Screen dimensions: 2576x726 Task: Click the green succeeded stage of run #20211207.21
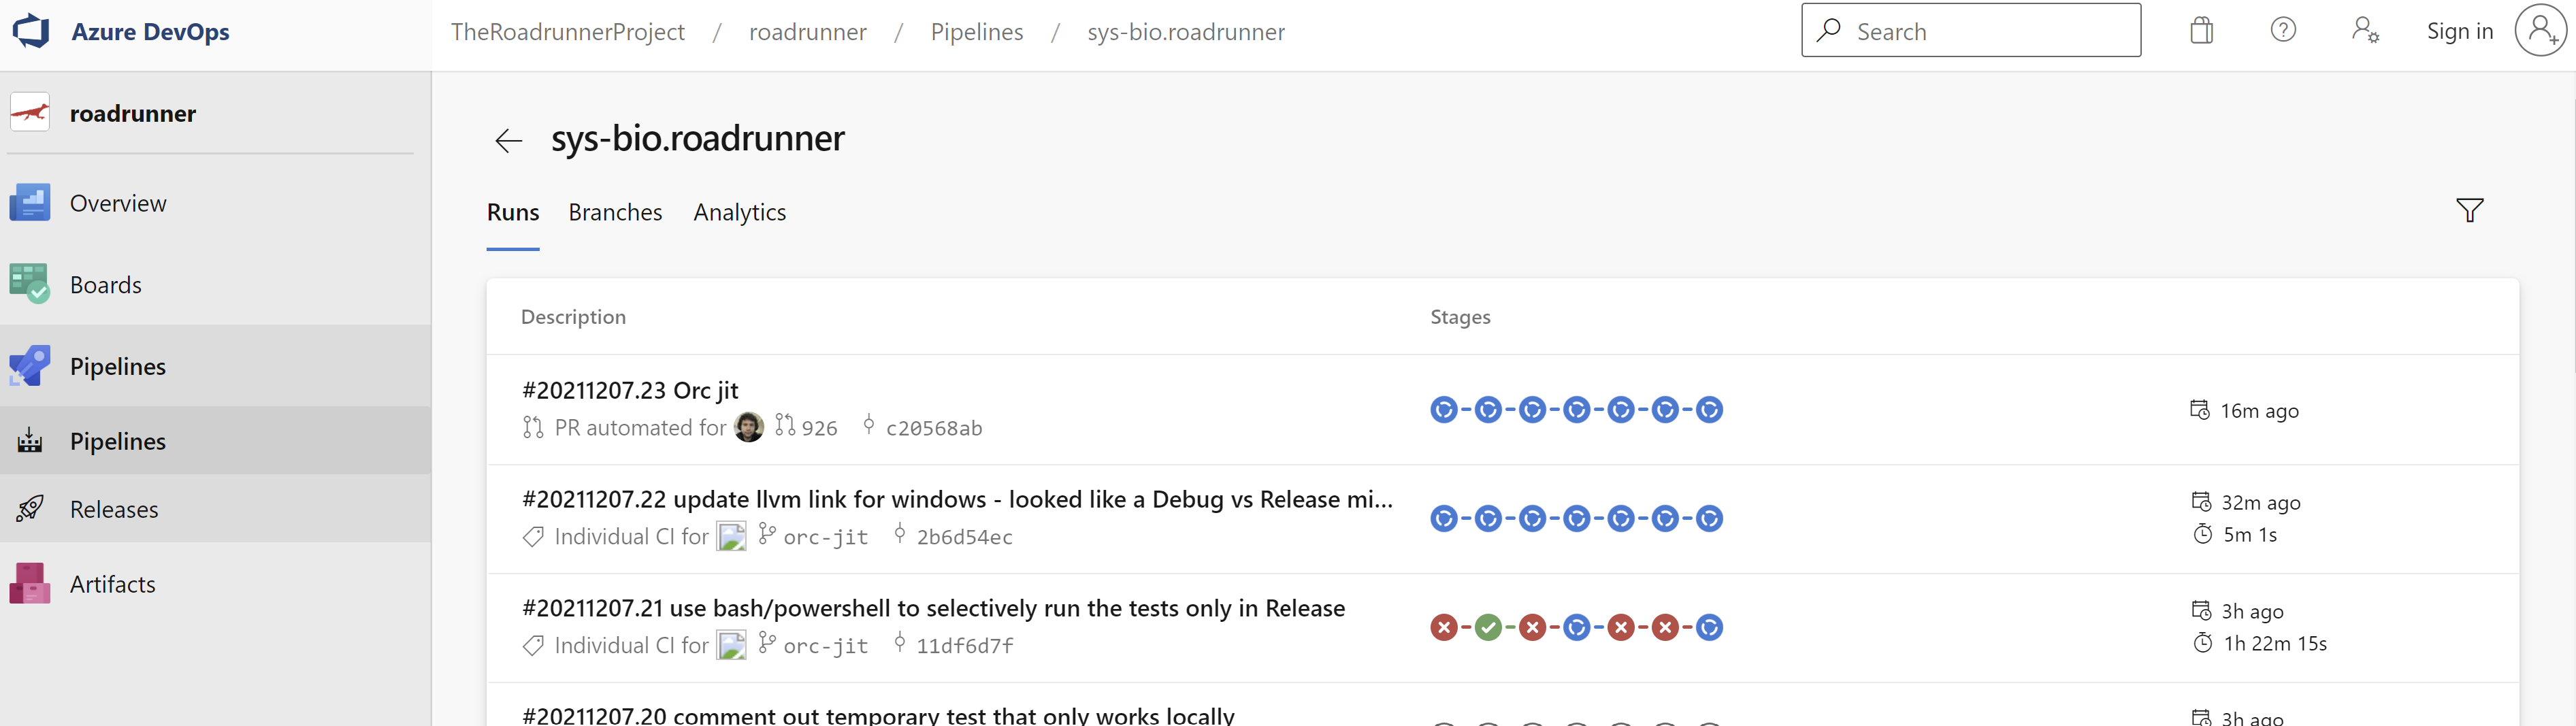[x=1488, y=628]
